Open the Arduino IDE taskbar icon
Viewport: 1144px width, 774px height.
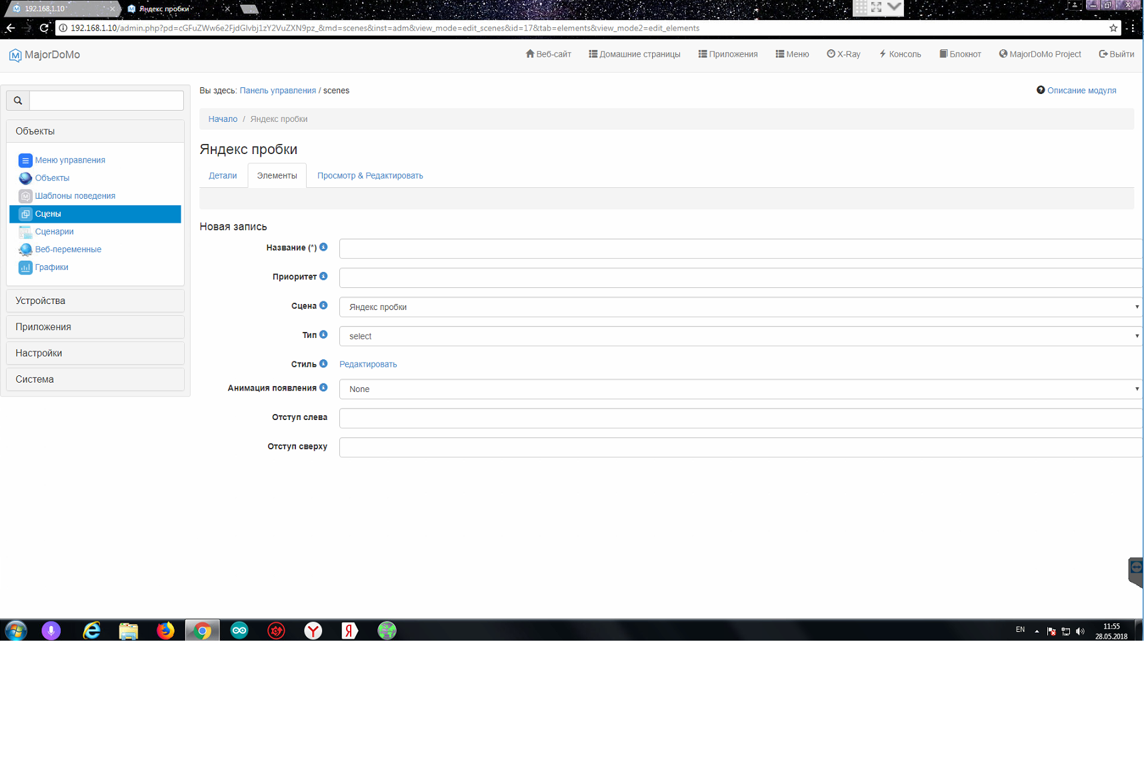pos(239,631)
